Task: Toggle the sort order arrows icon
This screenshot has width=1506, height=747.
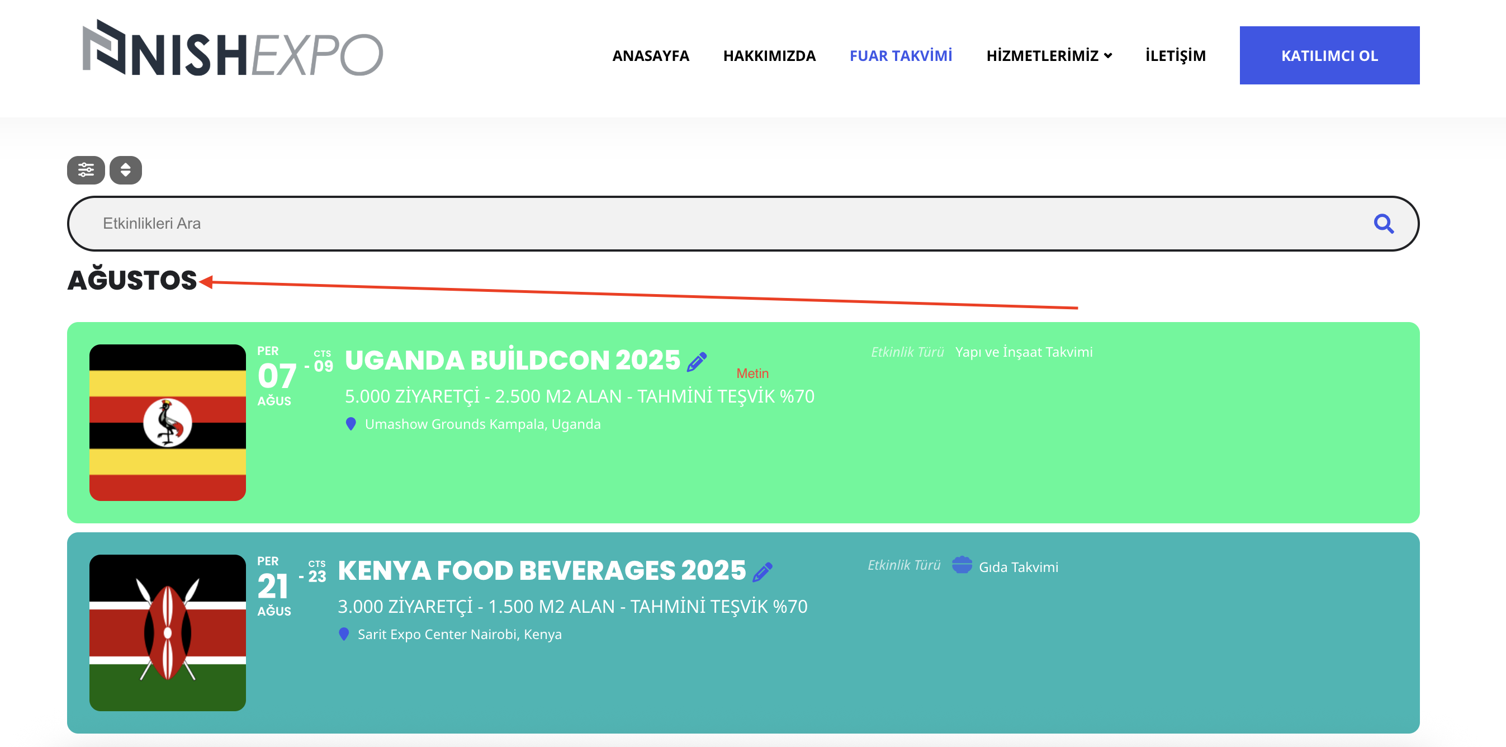Action: [126, 170]
